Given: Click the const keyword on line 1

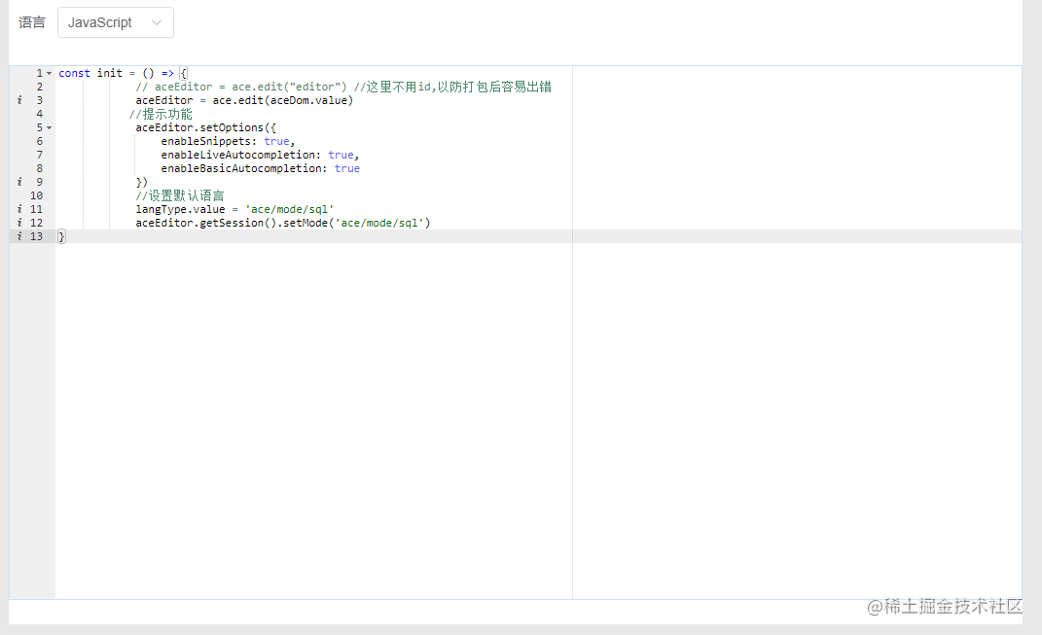Looking at the screenshot, I should tap(74, 72).
